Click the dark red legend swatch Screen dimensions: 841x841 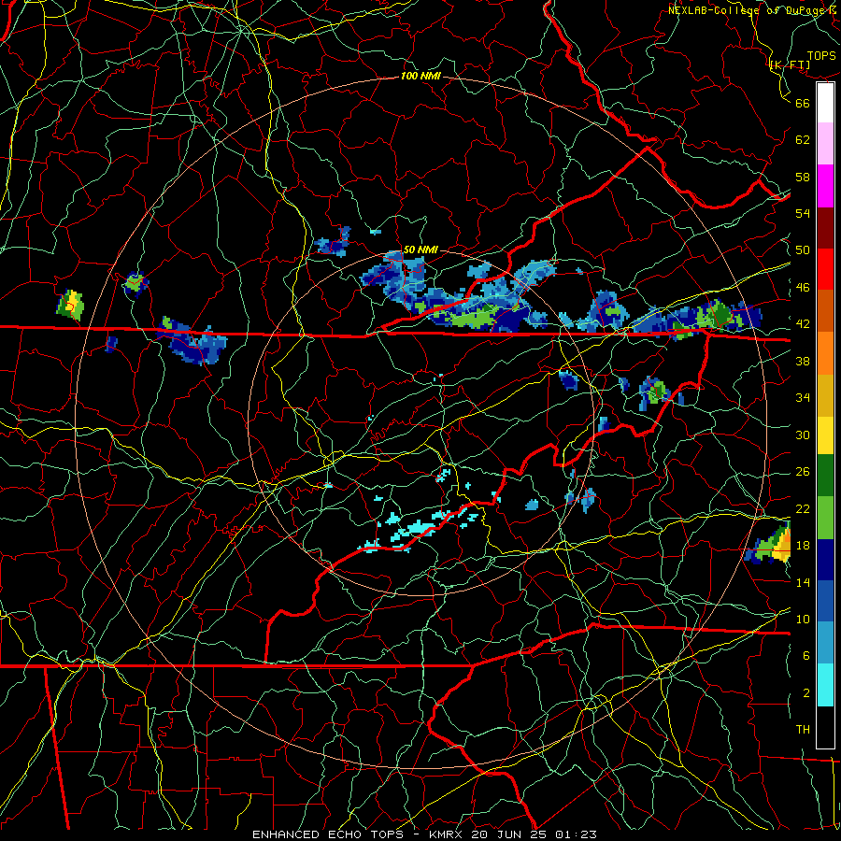[x=825, y=228]
